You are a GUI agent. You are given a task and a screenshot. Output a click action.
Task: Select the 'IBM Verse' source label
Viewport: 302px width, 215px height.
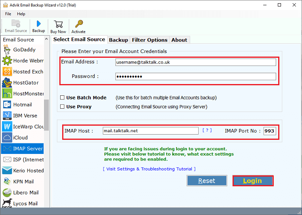(25, 116)
